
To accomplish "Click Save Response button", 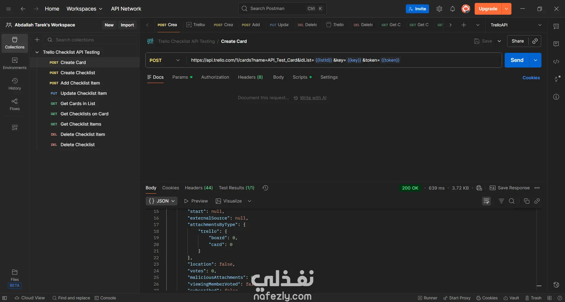I will coord(510,188).
